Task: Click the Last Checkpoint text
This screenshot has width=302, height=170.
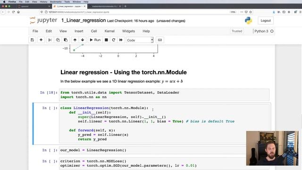Action: 130,21
